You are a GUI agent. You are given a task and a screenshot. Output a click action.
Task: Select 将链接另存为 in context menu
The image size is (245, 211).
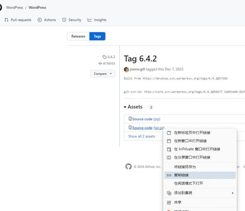click(200, 167)
